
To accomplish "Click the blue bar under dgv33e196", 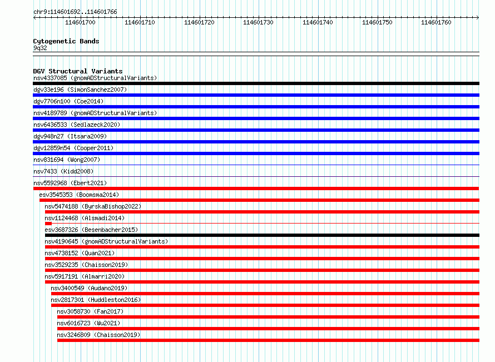I will (256, 95).
